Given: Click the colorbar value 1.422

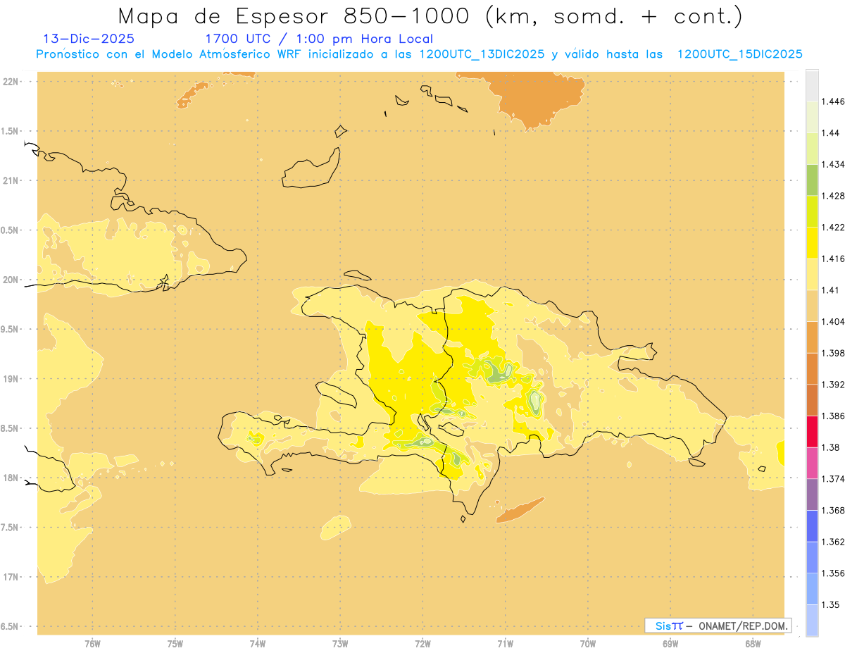Looking at the screenshot, I should click(832, 228).
